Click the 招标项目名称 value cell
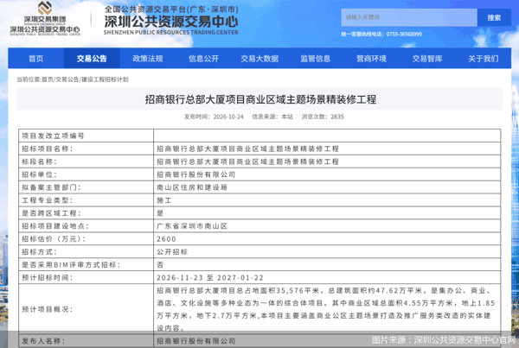Image resolution: width=519 pixels, height=348 pixels. (327, 149)
